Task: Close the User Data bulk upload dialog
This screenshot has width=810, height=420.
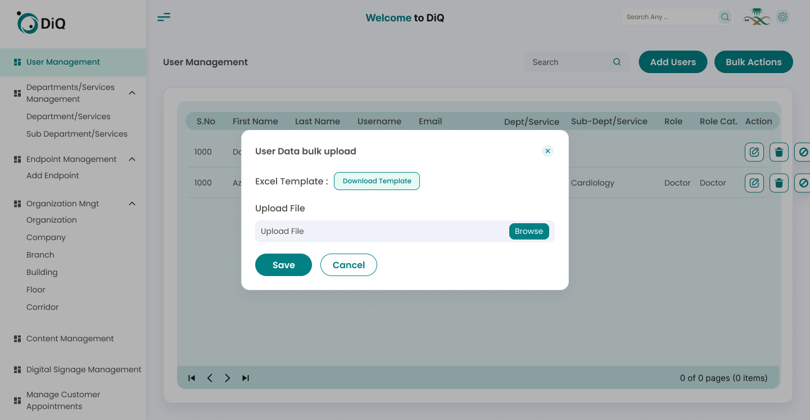Action: coord(547,151)
